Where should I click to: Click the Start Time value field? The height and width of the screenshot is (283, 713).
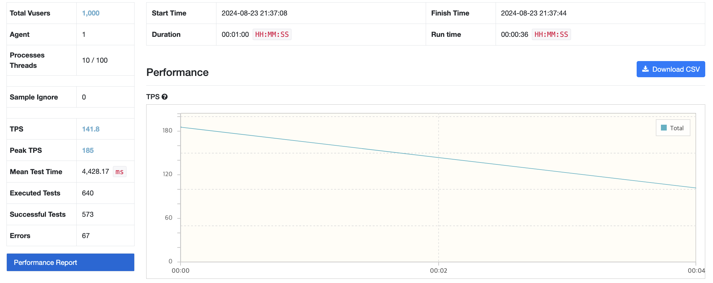(321, 13)
